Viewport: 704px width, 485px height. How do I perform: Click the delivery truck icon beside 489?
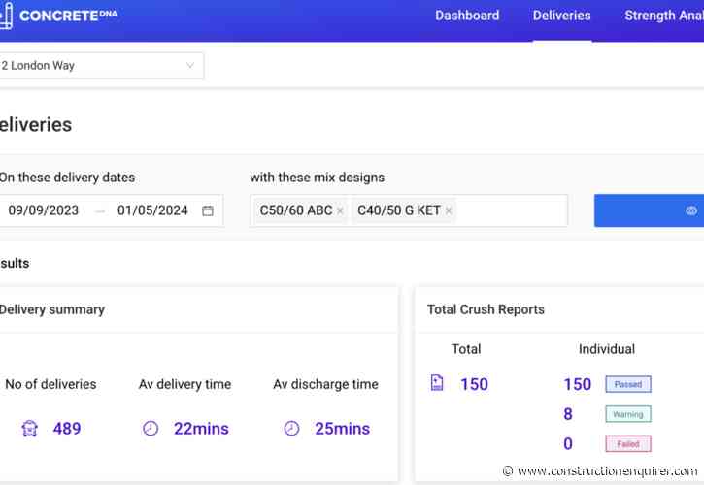[30, 429]
